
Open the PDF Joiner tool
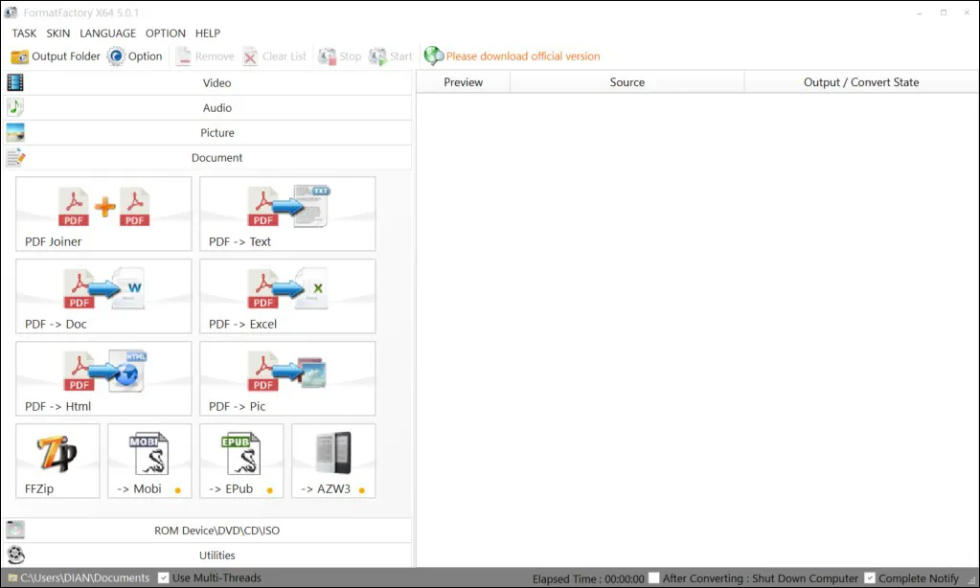[103, 213]
